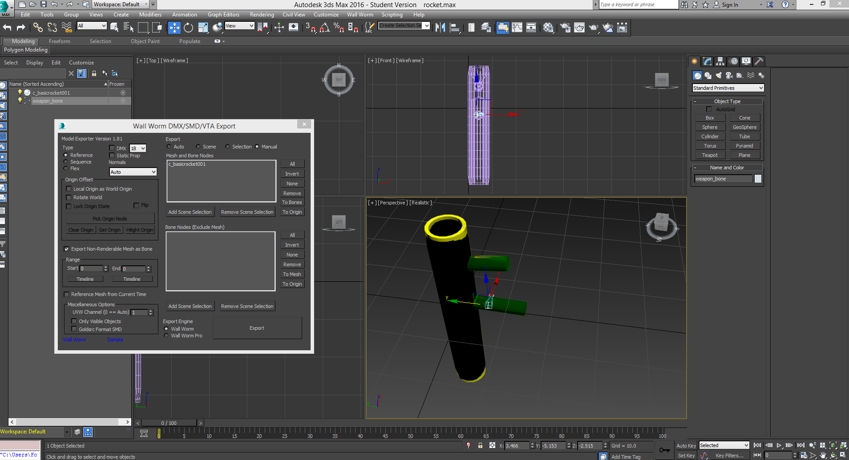The height and width of the screenshot is (460, 849).
Task: Open the Standard Primitives dropdown
Action: [x=728, y=88]
